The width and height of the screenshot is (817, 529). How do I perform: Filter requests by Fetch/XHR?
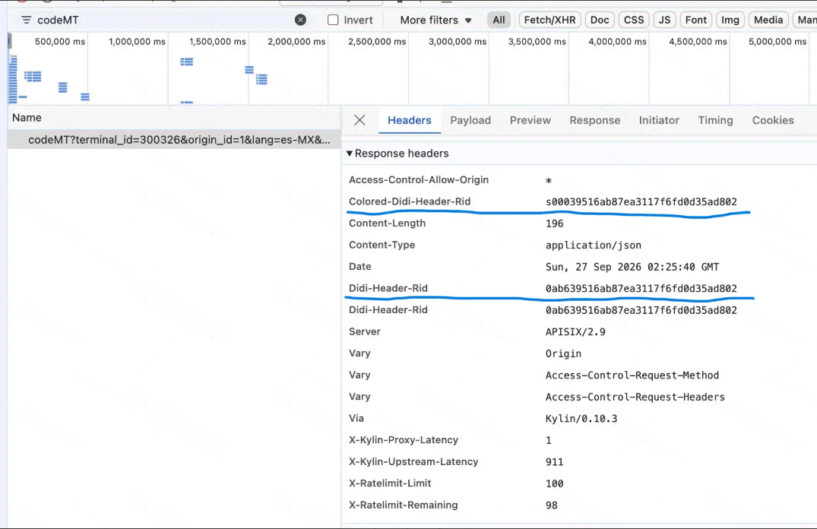click(x=549, y=20)
